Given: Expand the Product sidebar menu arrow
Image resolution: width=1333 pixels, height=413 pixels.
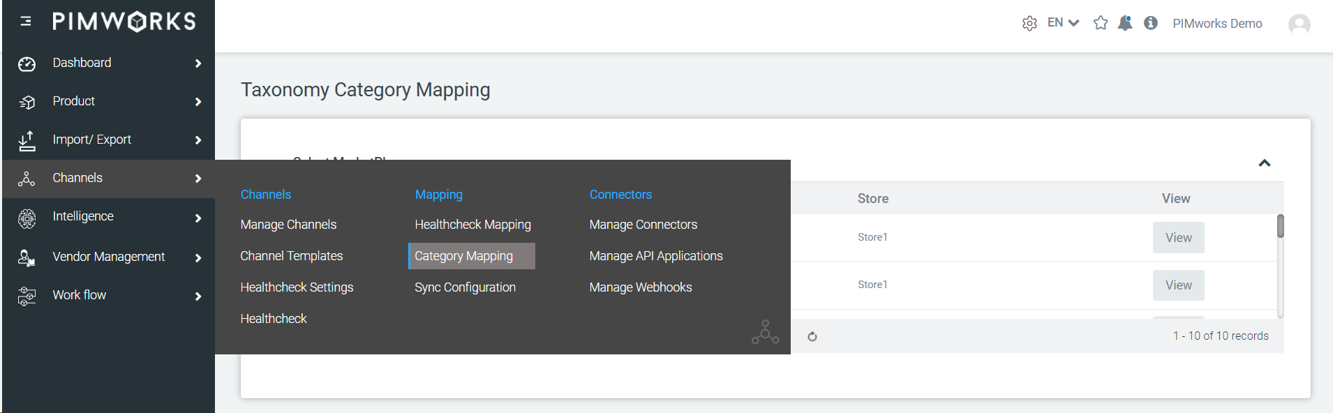Looking at the screenshot, I should [198, 102].
